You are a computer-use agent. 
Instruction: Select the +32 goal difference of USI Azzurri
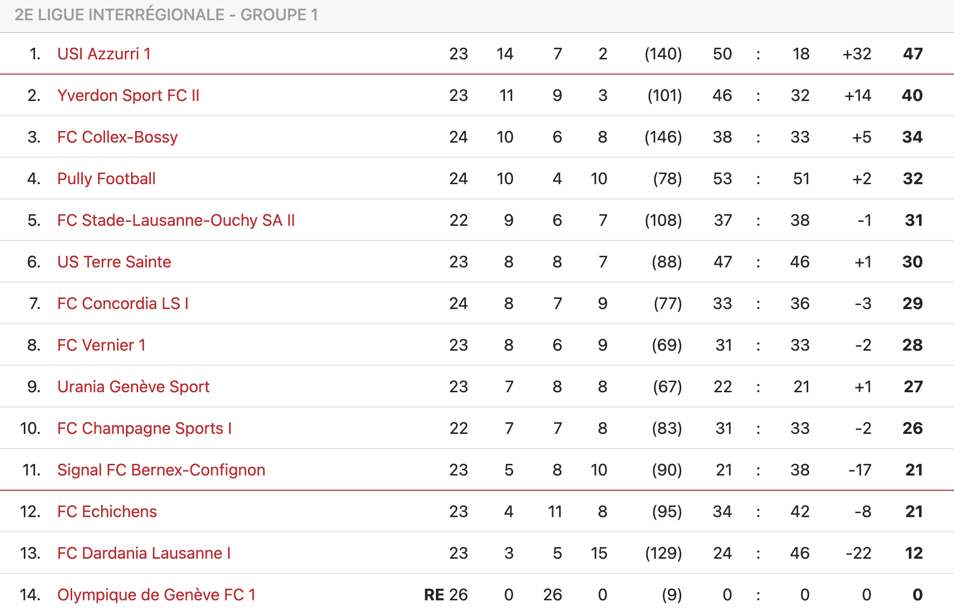(857, 54)
